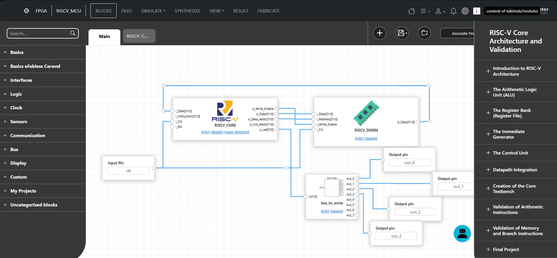Open RISCV_DMEM info link
The height and width of the screenshot is (258, 557).
coord(360,139)
